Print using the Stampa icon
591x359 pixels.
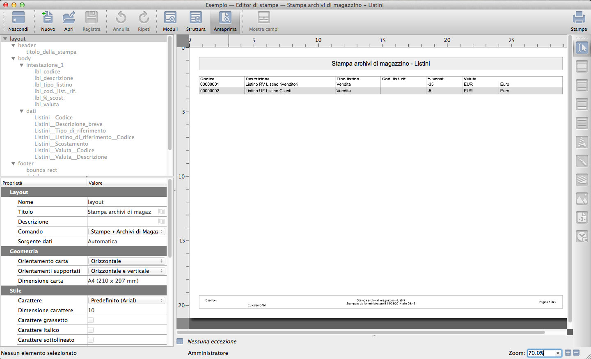tap(579, 21)
